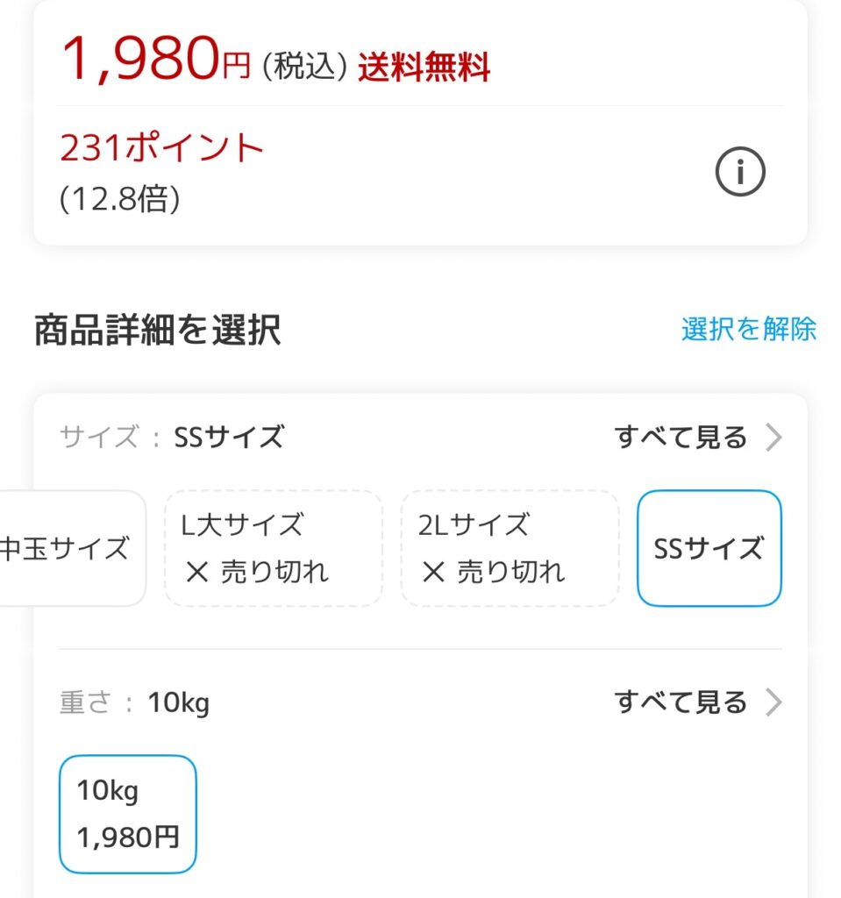Viewport: 841px width, 898px height.
Task: Tap the 231ポイント text
Action: 162,149
